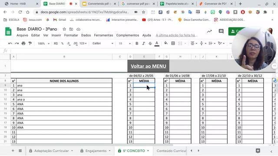This screenshot has height=156, width=278.
Task: Open the zoom 100% dropdown
Action: click(x=43, y=43)
